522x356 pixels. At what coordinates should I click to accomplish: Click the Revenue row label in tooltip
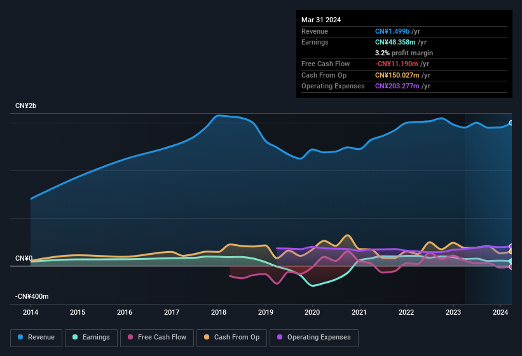pyautogui.click(x=315, y=31)
